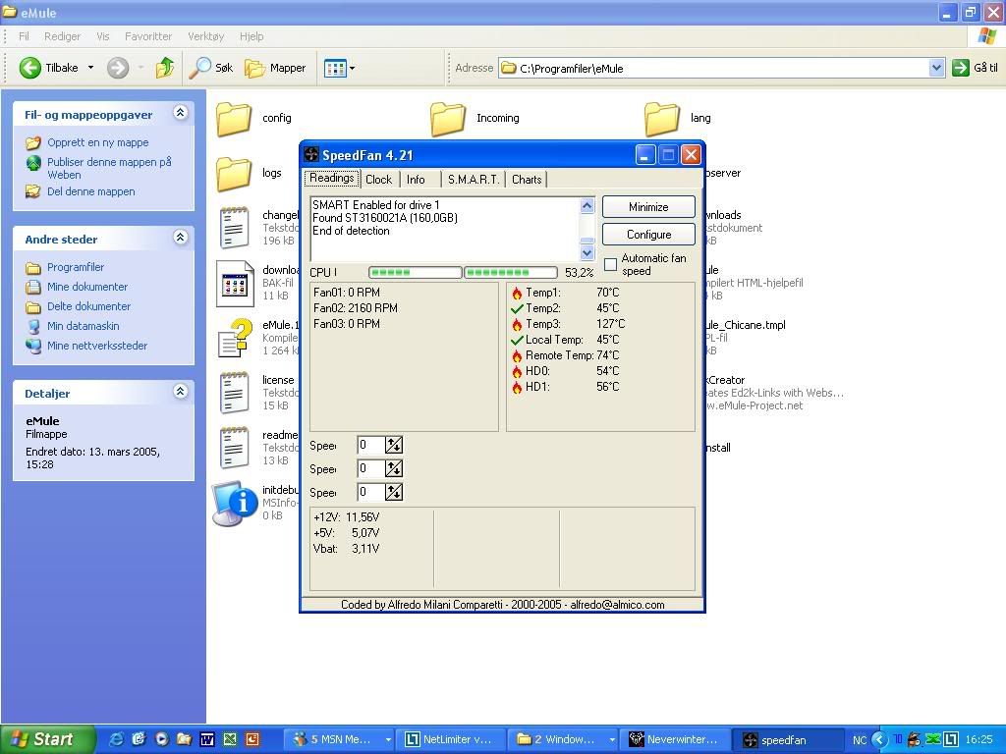The height and width of the screenshot is (754, 1006).
Task: Select the eMule compiled help file icon
Action: point(234,338)
